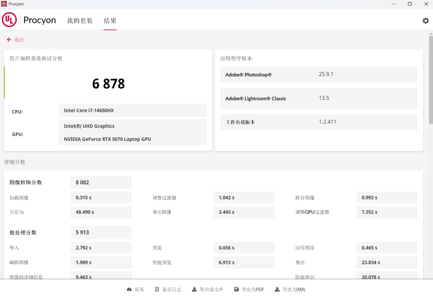Screen dimensions: 433x297
Task: Click the 批处理分数 value 5 913
Action: (x=101, y=232)
